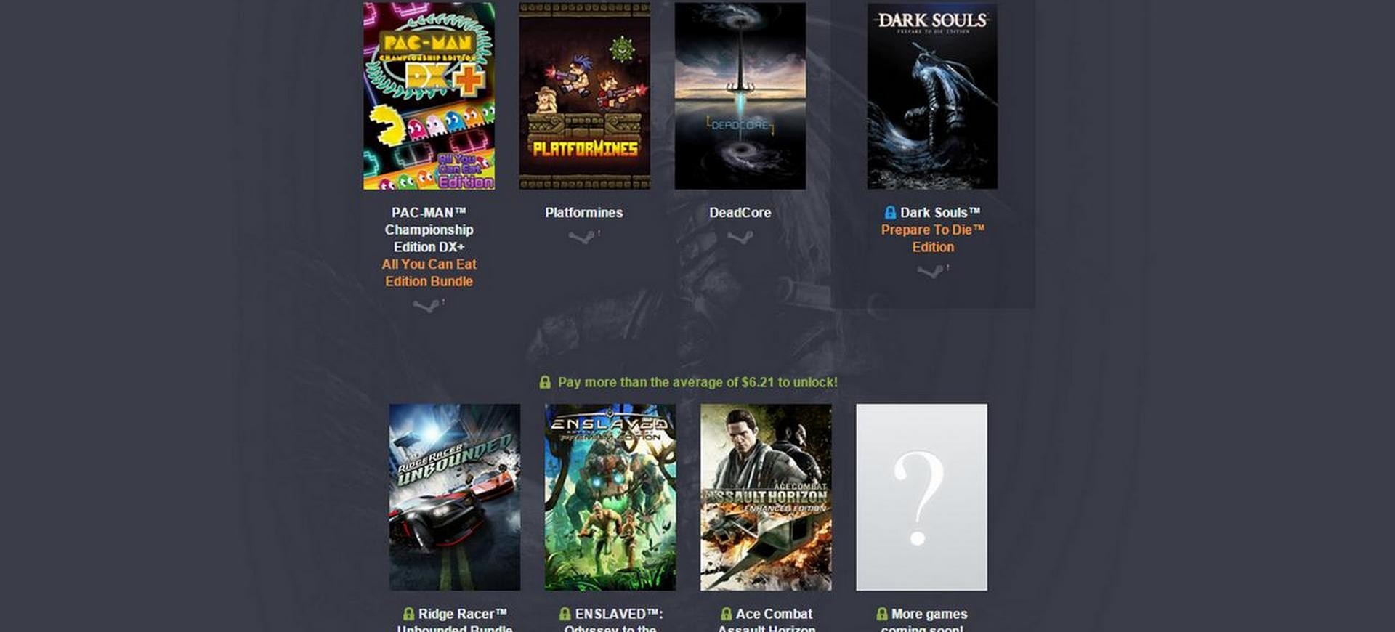Open the Ridge Racer Unbounded cover image
The image size is (1395, 632).
[454, 497]
